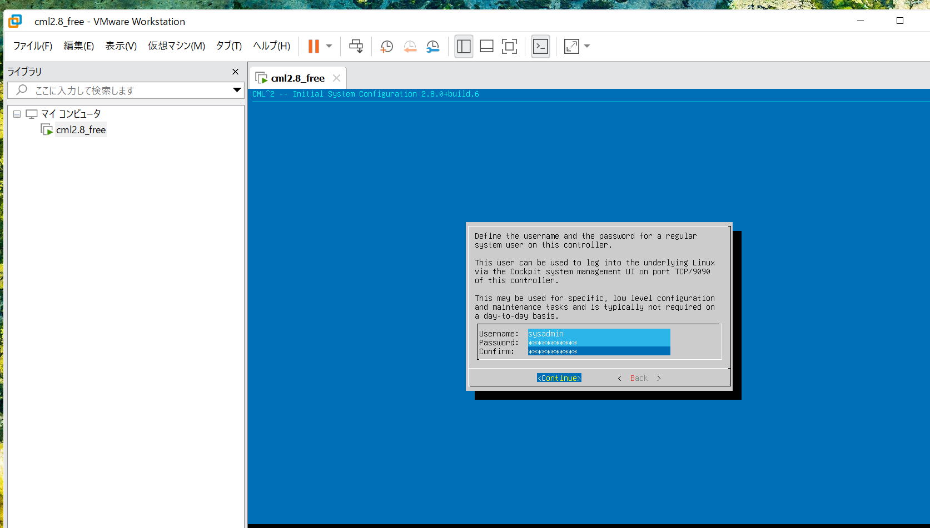Click the Password field
This screenshot has height=528, width=930.
(599, 343)
